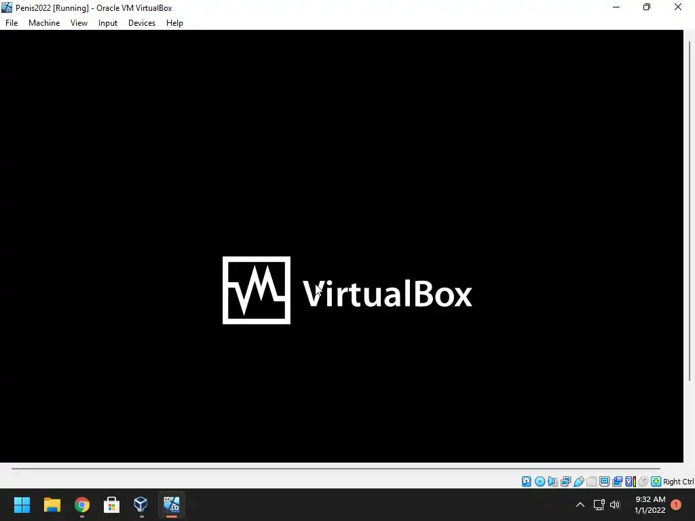The width and height of the screenshot is (695, 521).
Task: Click the shared folders status icon
Action: [591, 482]
